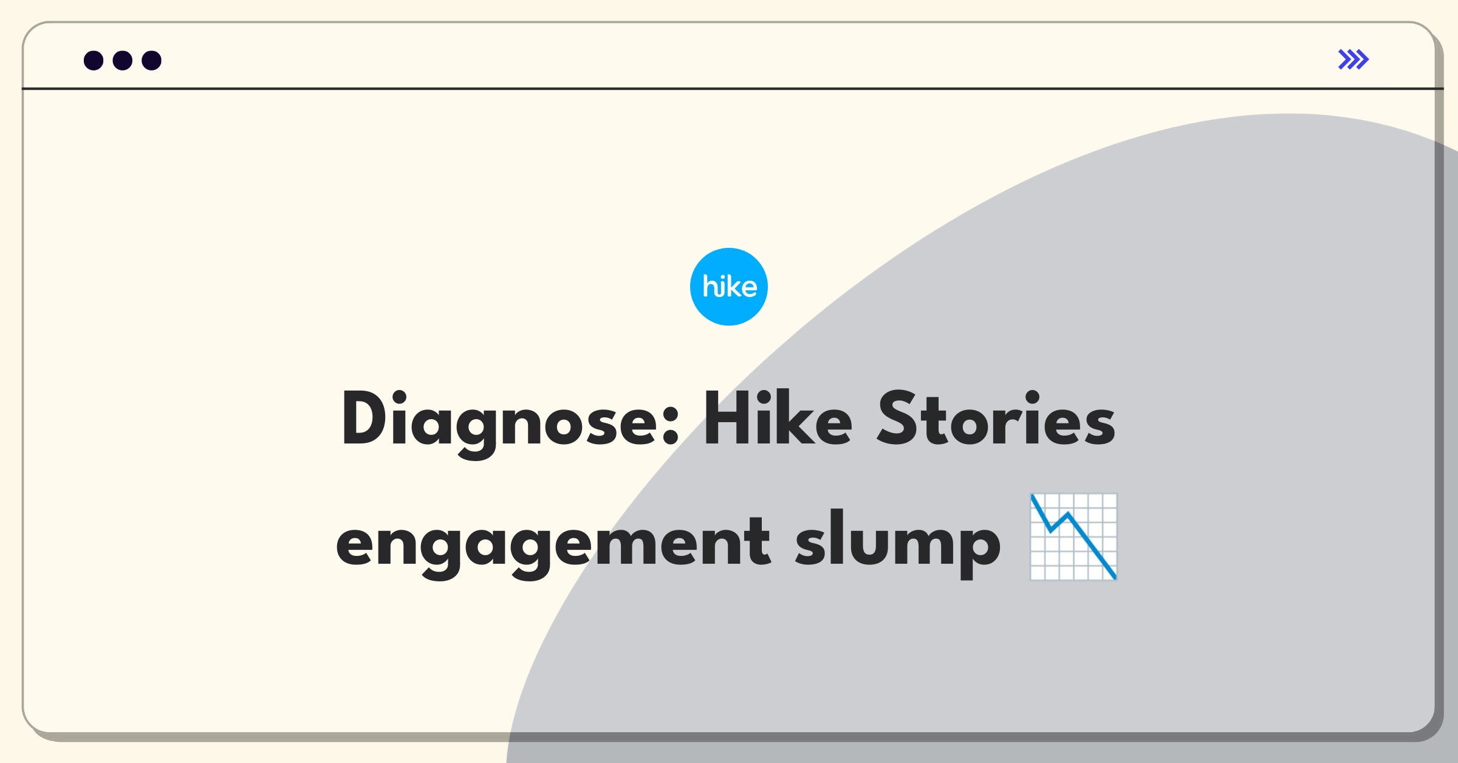Click the "Hike Stories" title text

point(909,419)
